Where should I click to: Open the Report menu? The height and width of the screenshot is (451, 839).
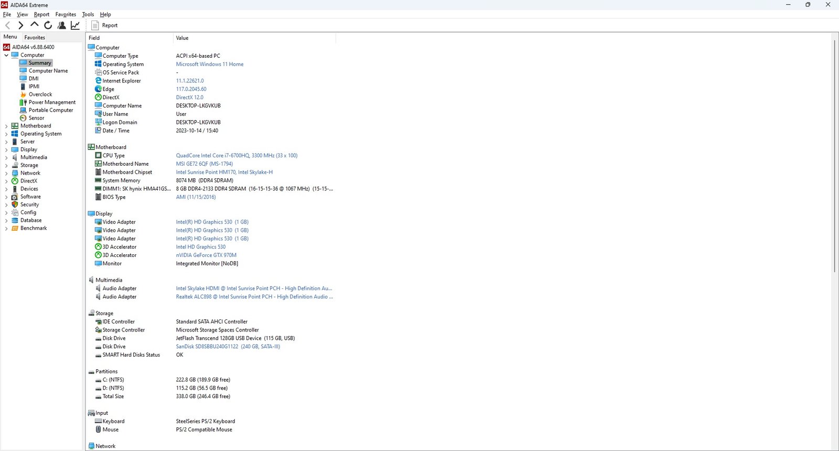[41, 15]
